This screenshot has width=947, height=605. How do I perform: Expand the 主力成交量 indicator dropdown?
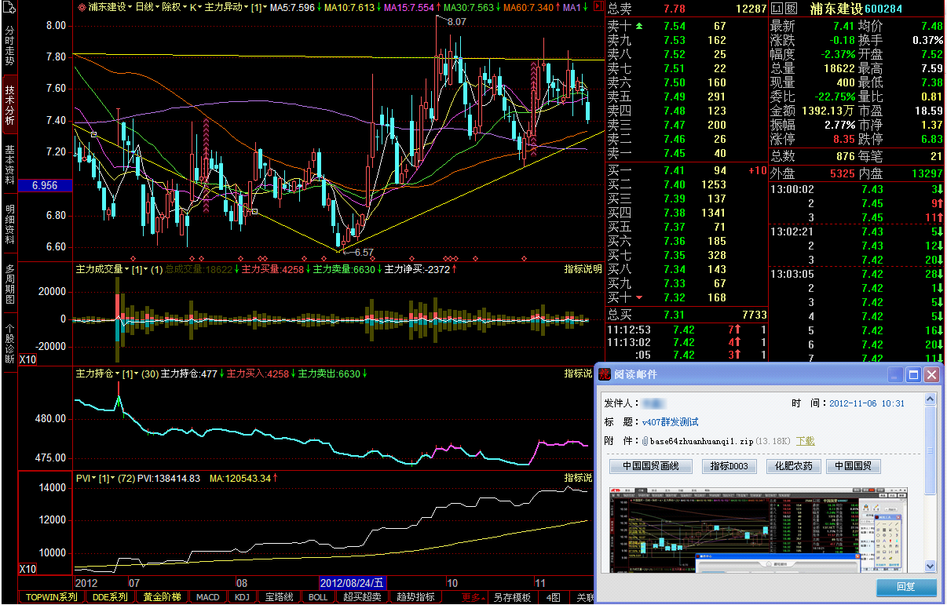click(102, 269)
